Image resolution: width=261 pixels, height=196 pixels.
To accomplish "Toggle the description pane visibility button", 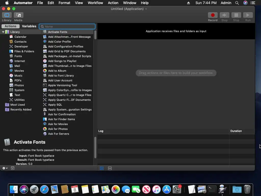I will 13,168.
